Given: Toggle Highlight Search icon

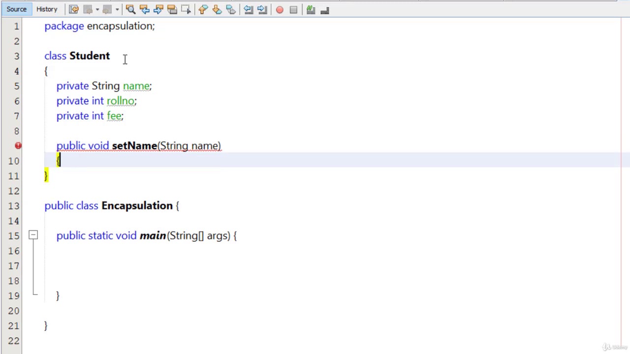Looking at the screenshot, I should (x=172, y=9).
